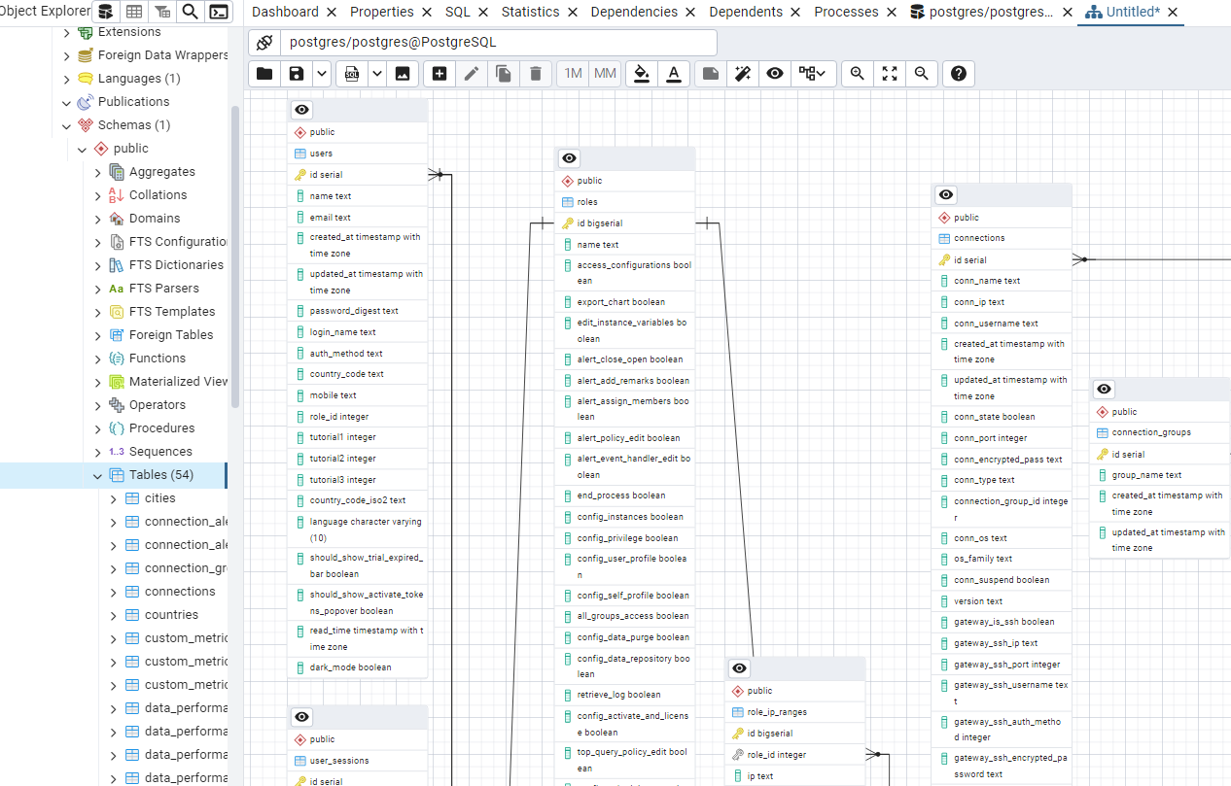Expand the Languages (1) node
This screenshot has height=786, width=1231.
click(67, 79)
